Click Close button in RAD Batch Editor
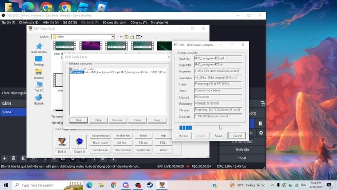This screenshot has height=190, width=337. point(137,120)
